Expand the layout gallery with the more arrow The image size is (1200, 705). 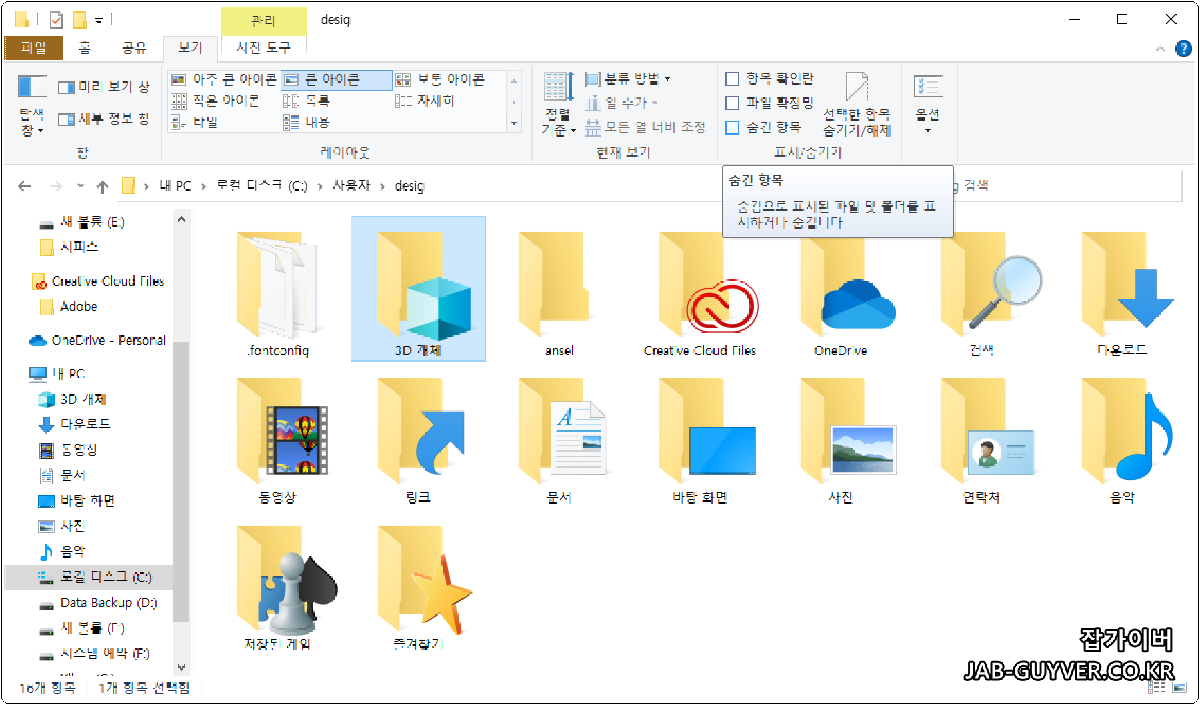(x=514, y=123)
